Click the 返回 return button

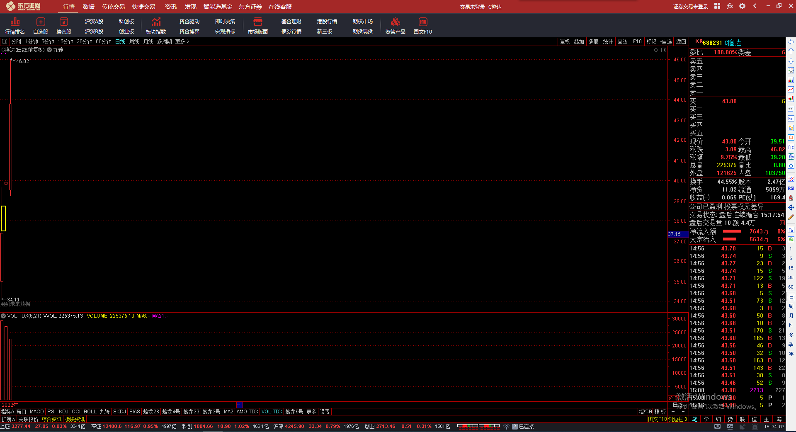[681, 41]
